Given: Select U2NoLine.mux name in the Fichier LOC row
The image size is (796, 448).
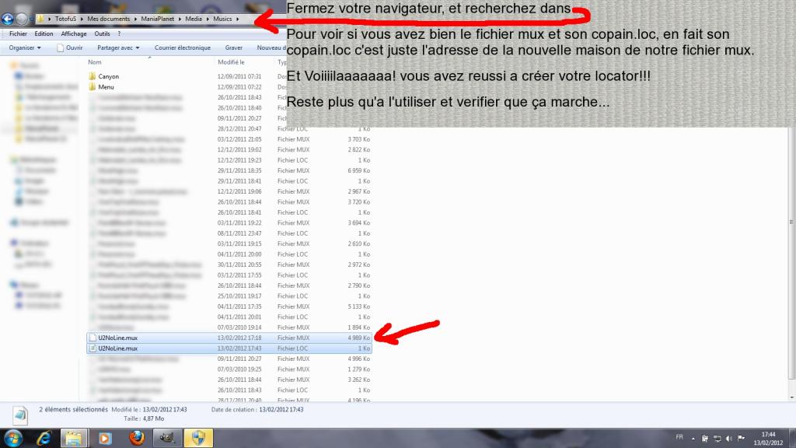Looking at the screenshot, I should pos(118,348).
